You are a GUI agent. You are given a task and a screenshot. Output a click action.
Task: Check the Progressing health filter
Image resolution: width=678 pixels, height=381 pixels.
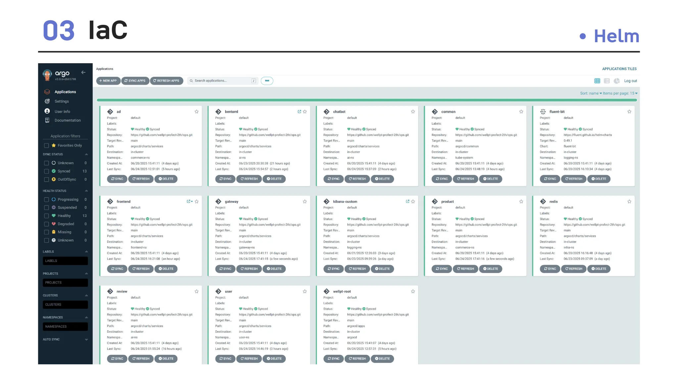(x=46, y=199)
